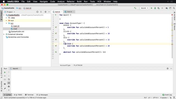Pin the Run tab with pin icon

pos(5,89)
